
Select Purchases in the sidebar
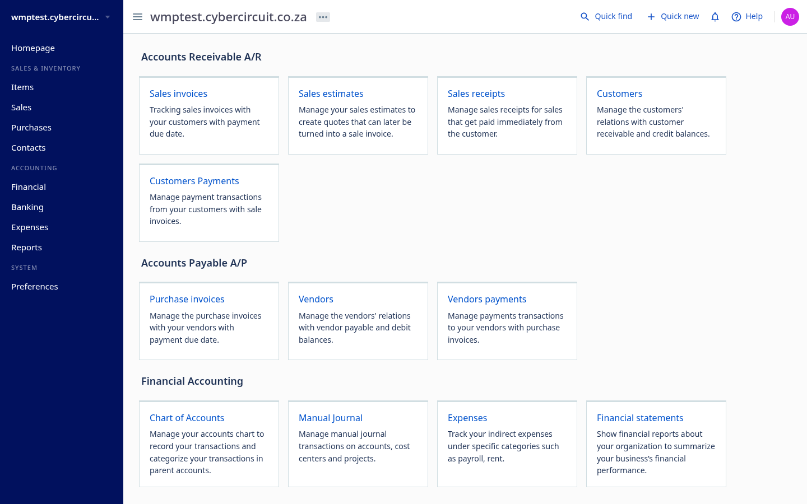click(31, 128)
